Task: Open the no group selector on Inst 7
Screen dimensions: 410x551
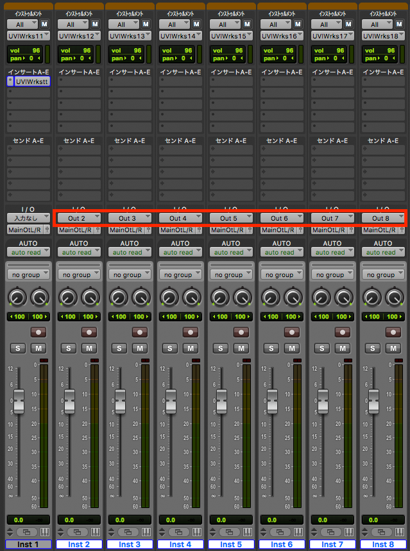Action: coord(332,275)
